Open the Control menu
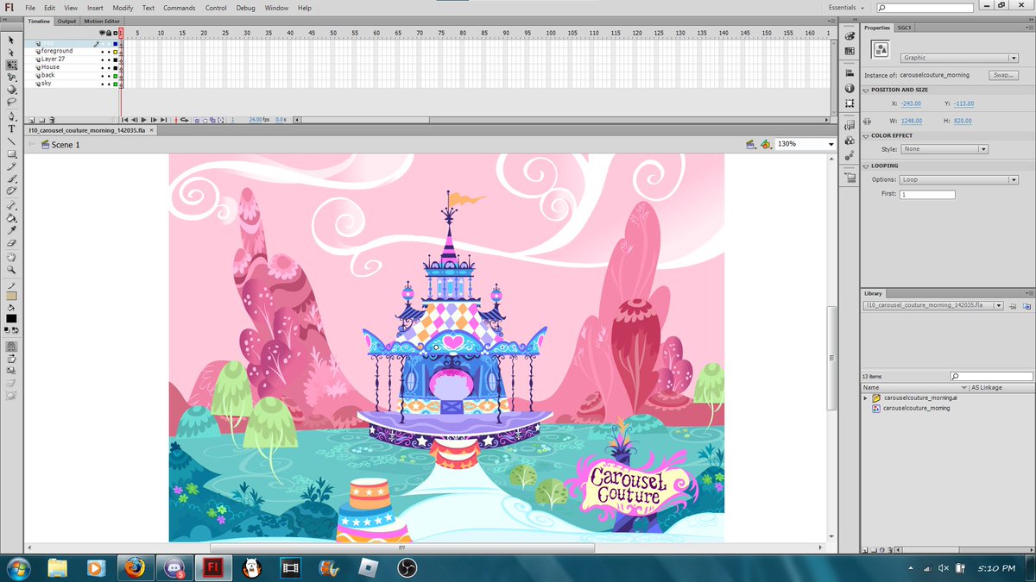This screenshot has height=582, width=1036. pyautogui.click(x=216, y=8)
